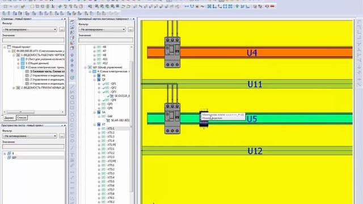Image resolution: width=363 pixels, height=204 pixels.
Task: Select the -QF1 device in tree
Action: click(113, 84)
